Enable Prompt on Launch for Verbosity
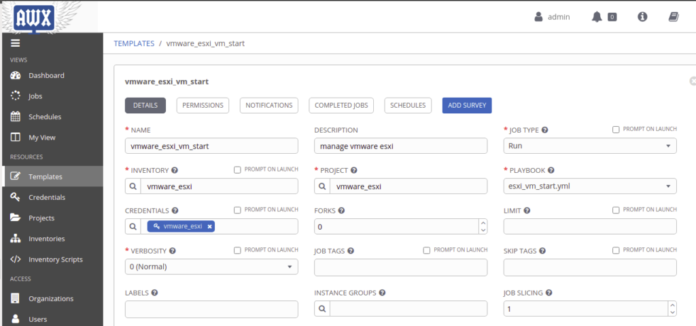 (x=237, y=250)
